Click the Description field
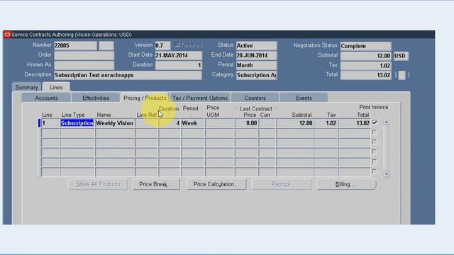This screenshot has height=255, width=454. click(x=128, y=75)
